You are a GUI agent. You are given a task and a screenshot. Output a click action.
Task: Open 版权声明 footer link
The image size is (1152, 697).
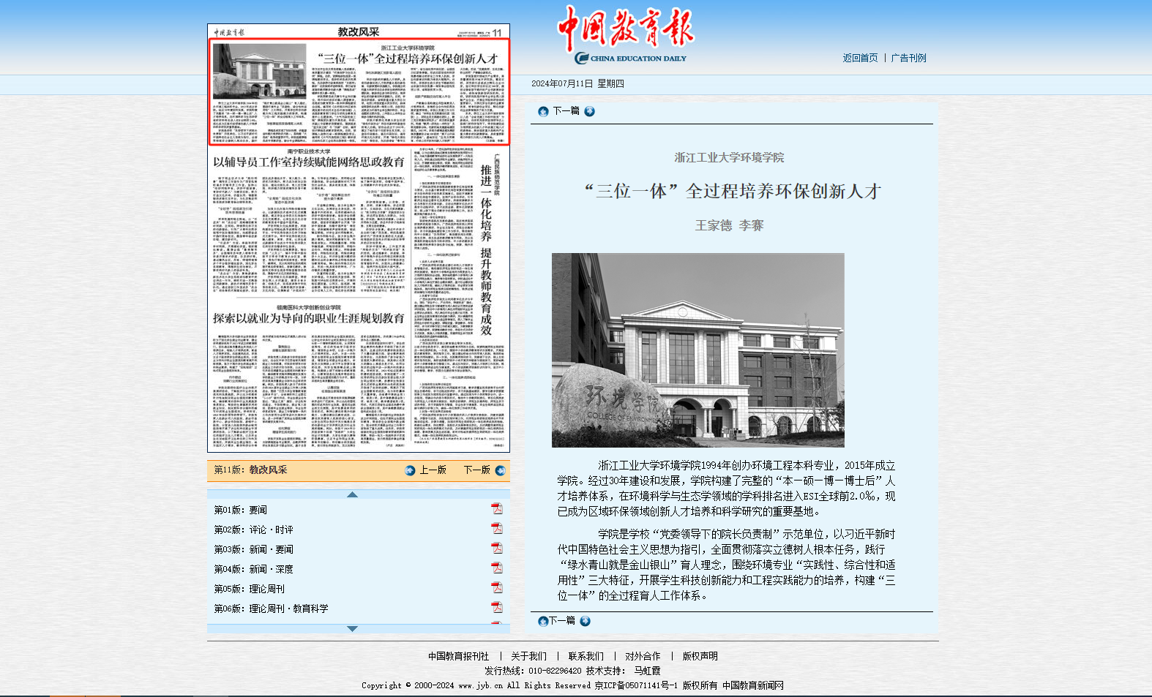click(700, 657)
